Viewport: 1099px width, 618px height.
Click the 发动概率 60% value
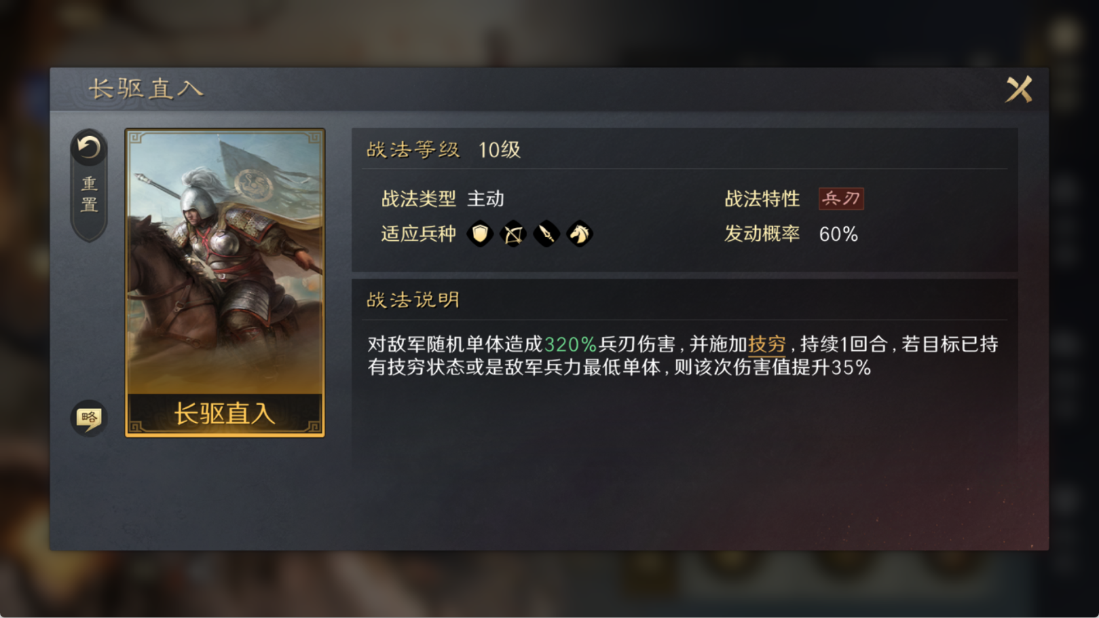pyautogui.click(x=838, y=234)
